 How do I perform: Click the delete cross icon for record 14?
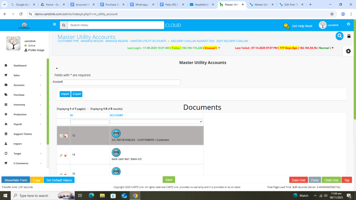(65, 155)
